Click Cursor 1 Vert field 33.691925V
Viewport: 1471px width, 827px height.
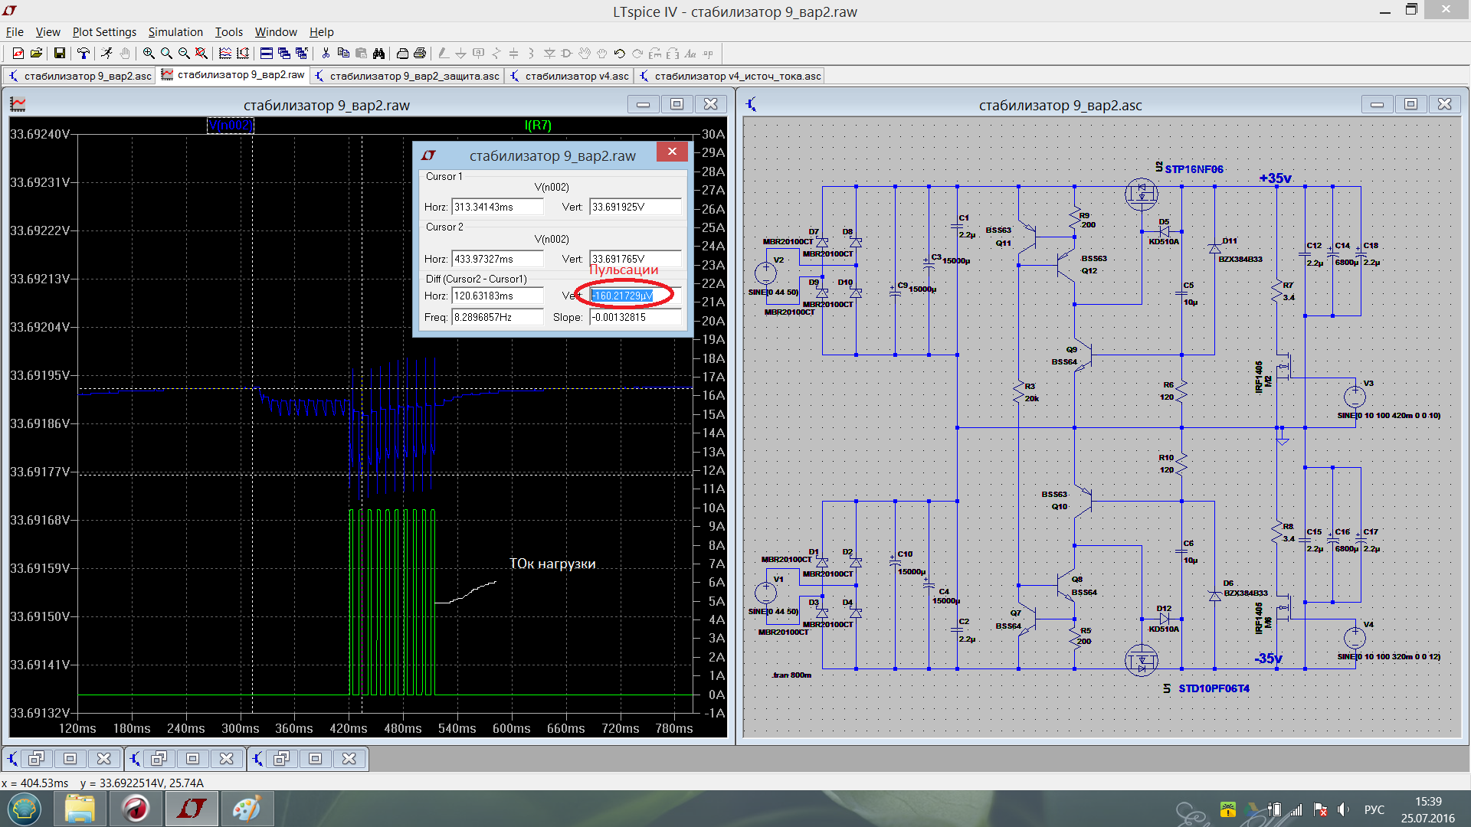click(635, 207)
